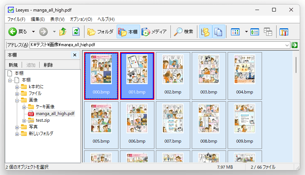Collapse the nested 本棚 node
The width and height of the screenshot is (305, 175).
point(10,80)
